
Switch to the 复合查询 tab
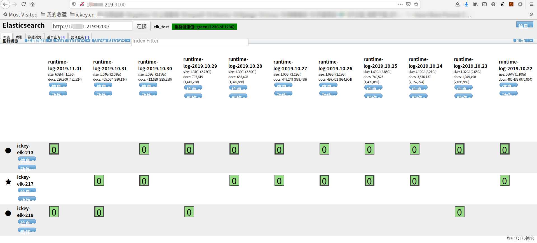coord(77,37)
